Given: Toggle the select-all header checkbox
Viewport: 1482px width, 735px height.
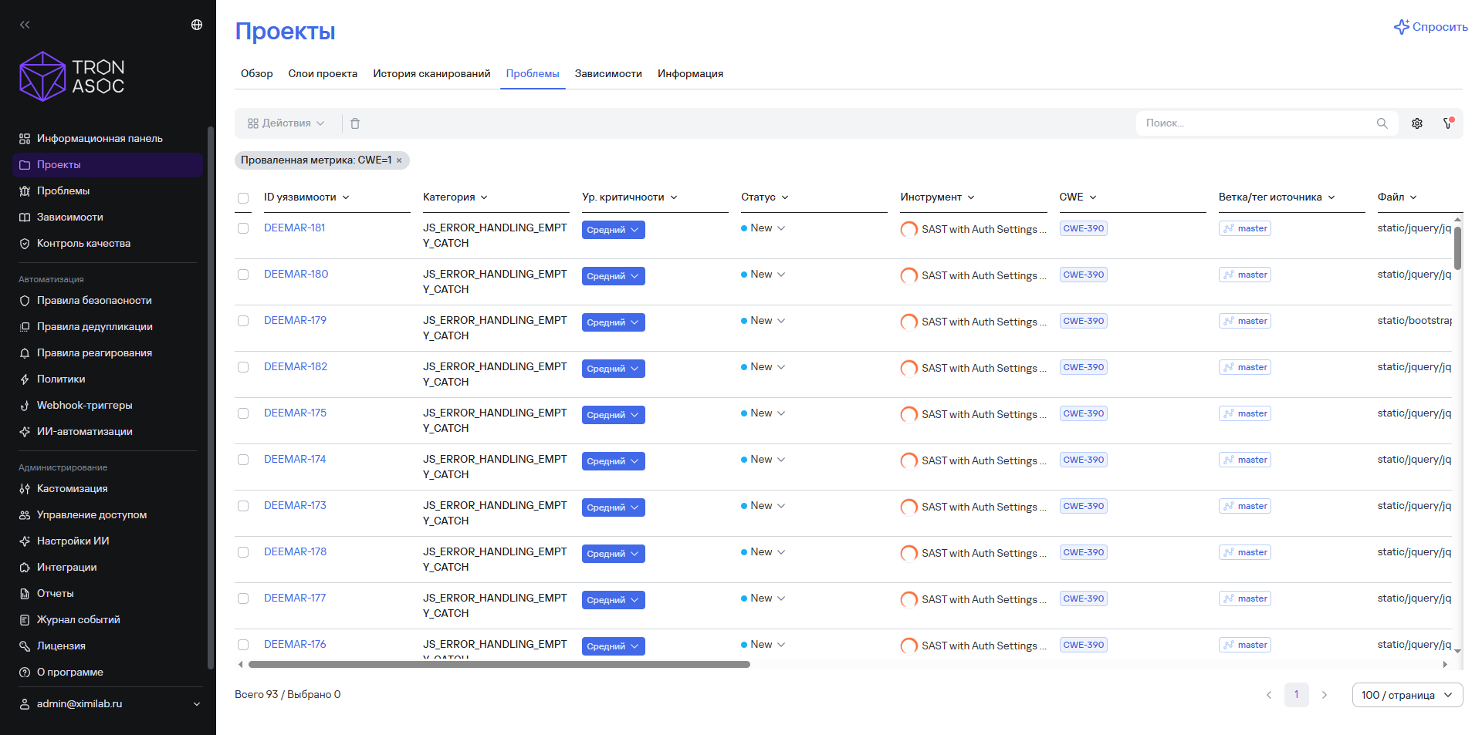Looking at the screenshot, I should pyautogui.click(x=243, y=198).
